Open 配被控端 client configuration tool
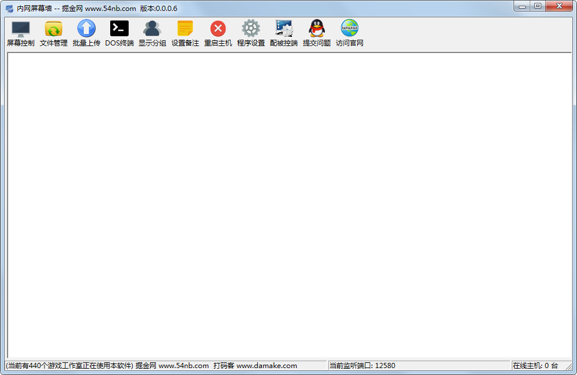 (x=284, y=33)
